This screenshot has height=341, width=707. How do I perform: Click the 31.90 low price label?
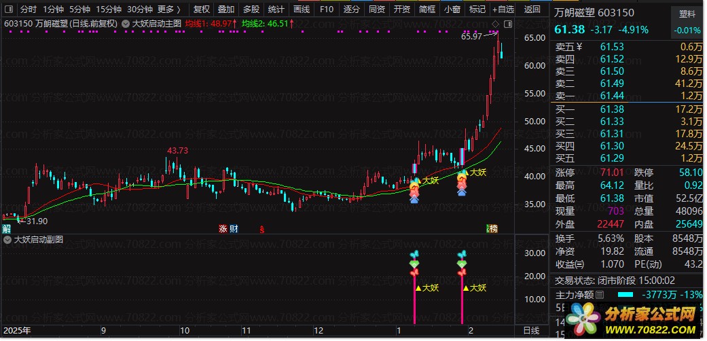tap(36, 221)
